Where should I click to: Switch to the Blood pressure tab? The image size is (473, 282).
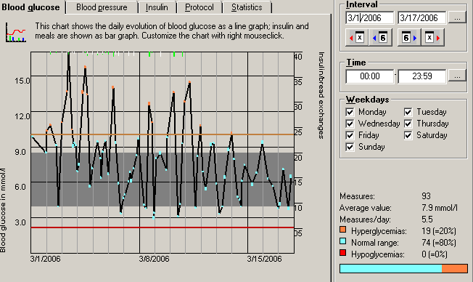coord(102,7)
